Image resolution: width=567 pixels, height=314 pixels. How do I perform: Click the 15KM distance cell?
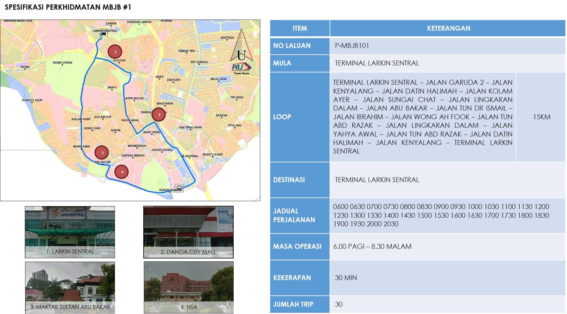pos(541,117)
